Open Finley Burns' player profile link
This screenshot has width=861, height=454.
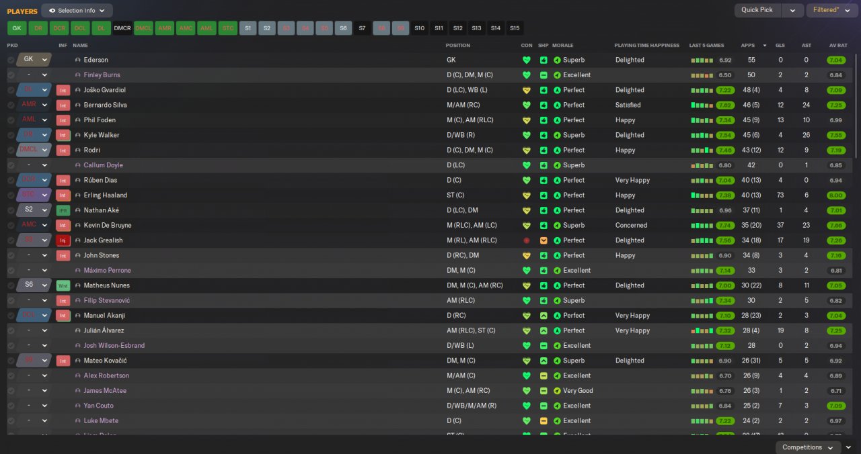102,75
